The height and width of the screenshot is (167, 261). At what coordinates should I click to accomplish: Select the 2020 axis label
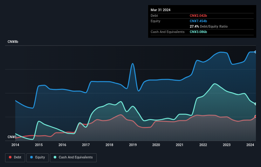click(x=156, y=145)
